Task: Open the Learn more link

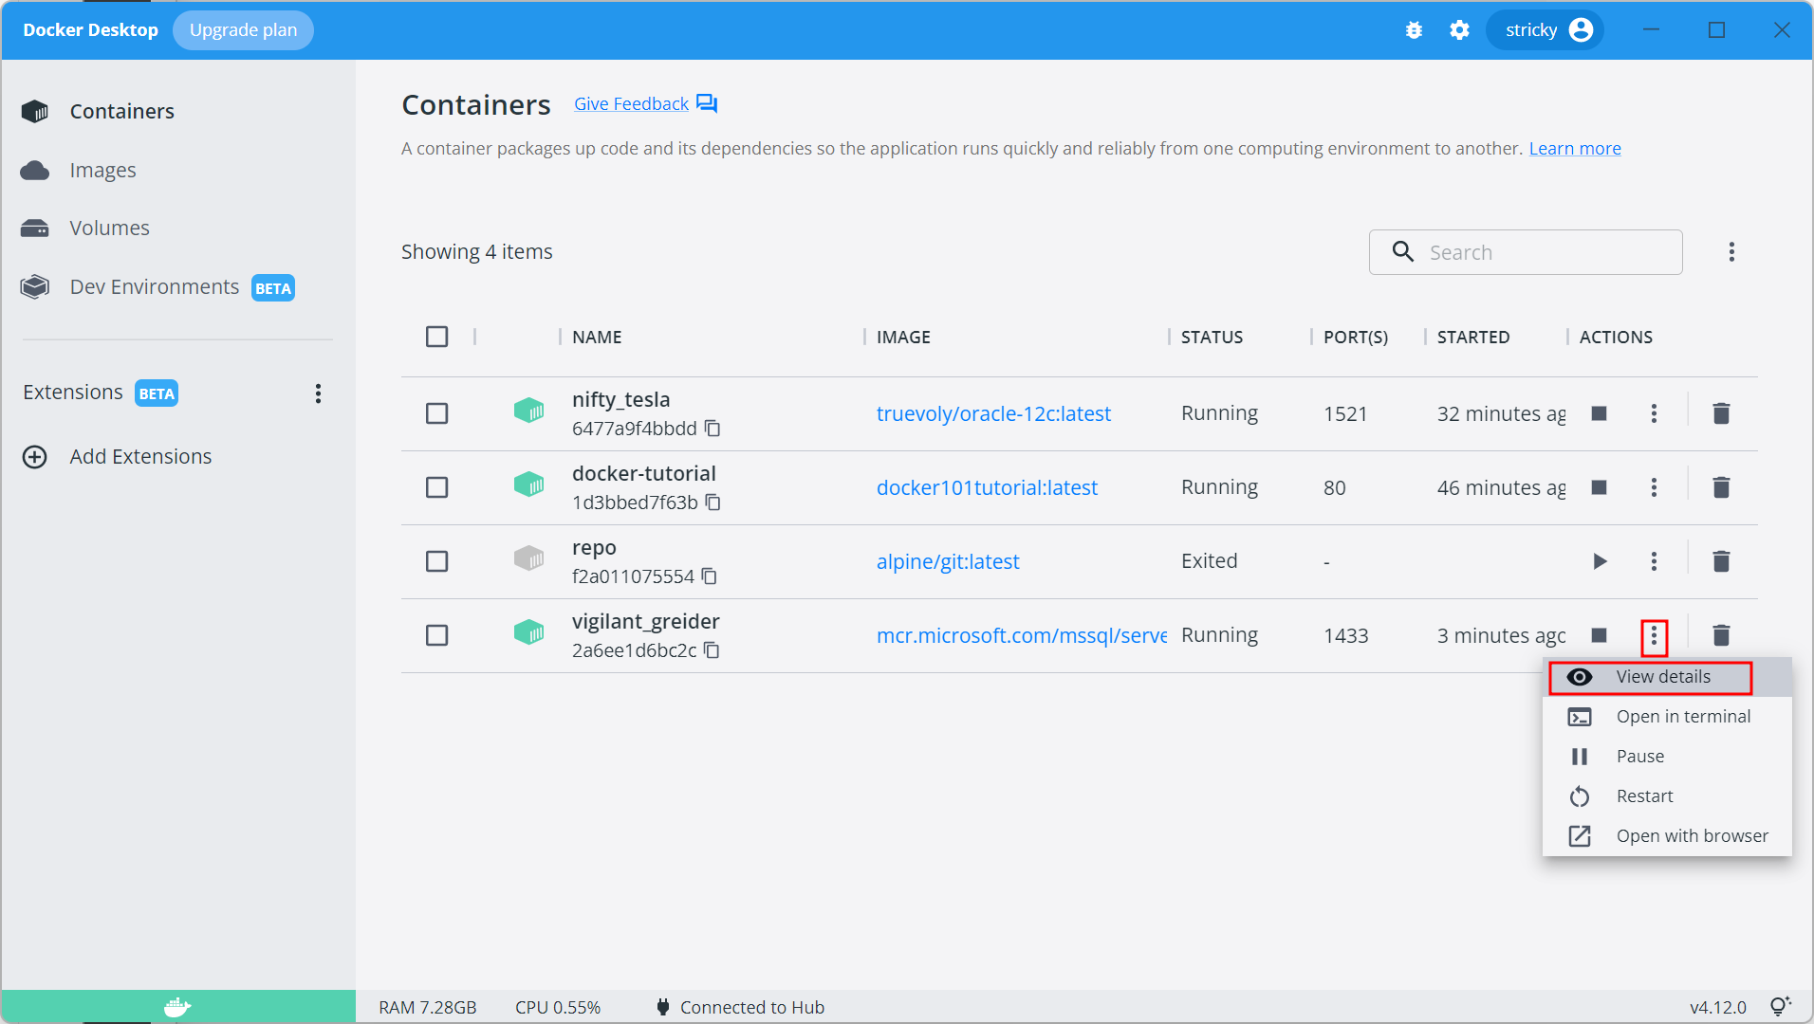Action: coord(1575,149)
